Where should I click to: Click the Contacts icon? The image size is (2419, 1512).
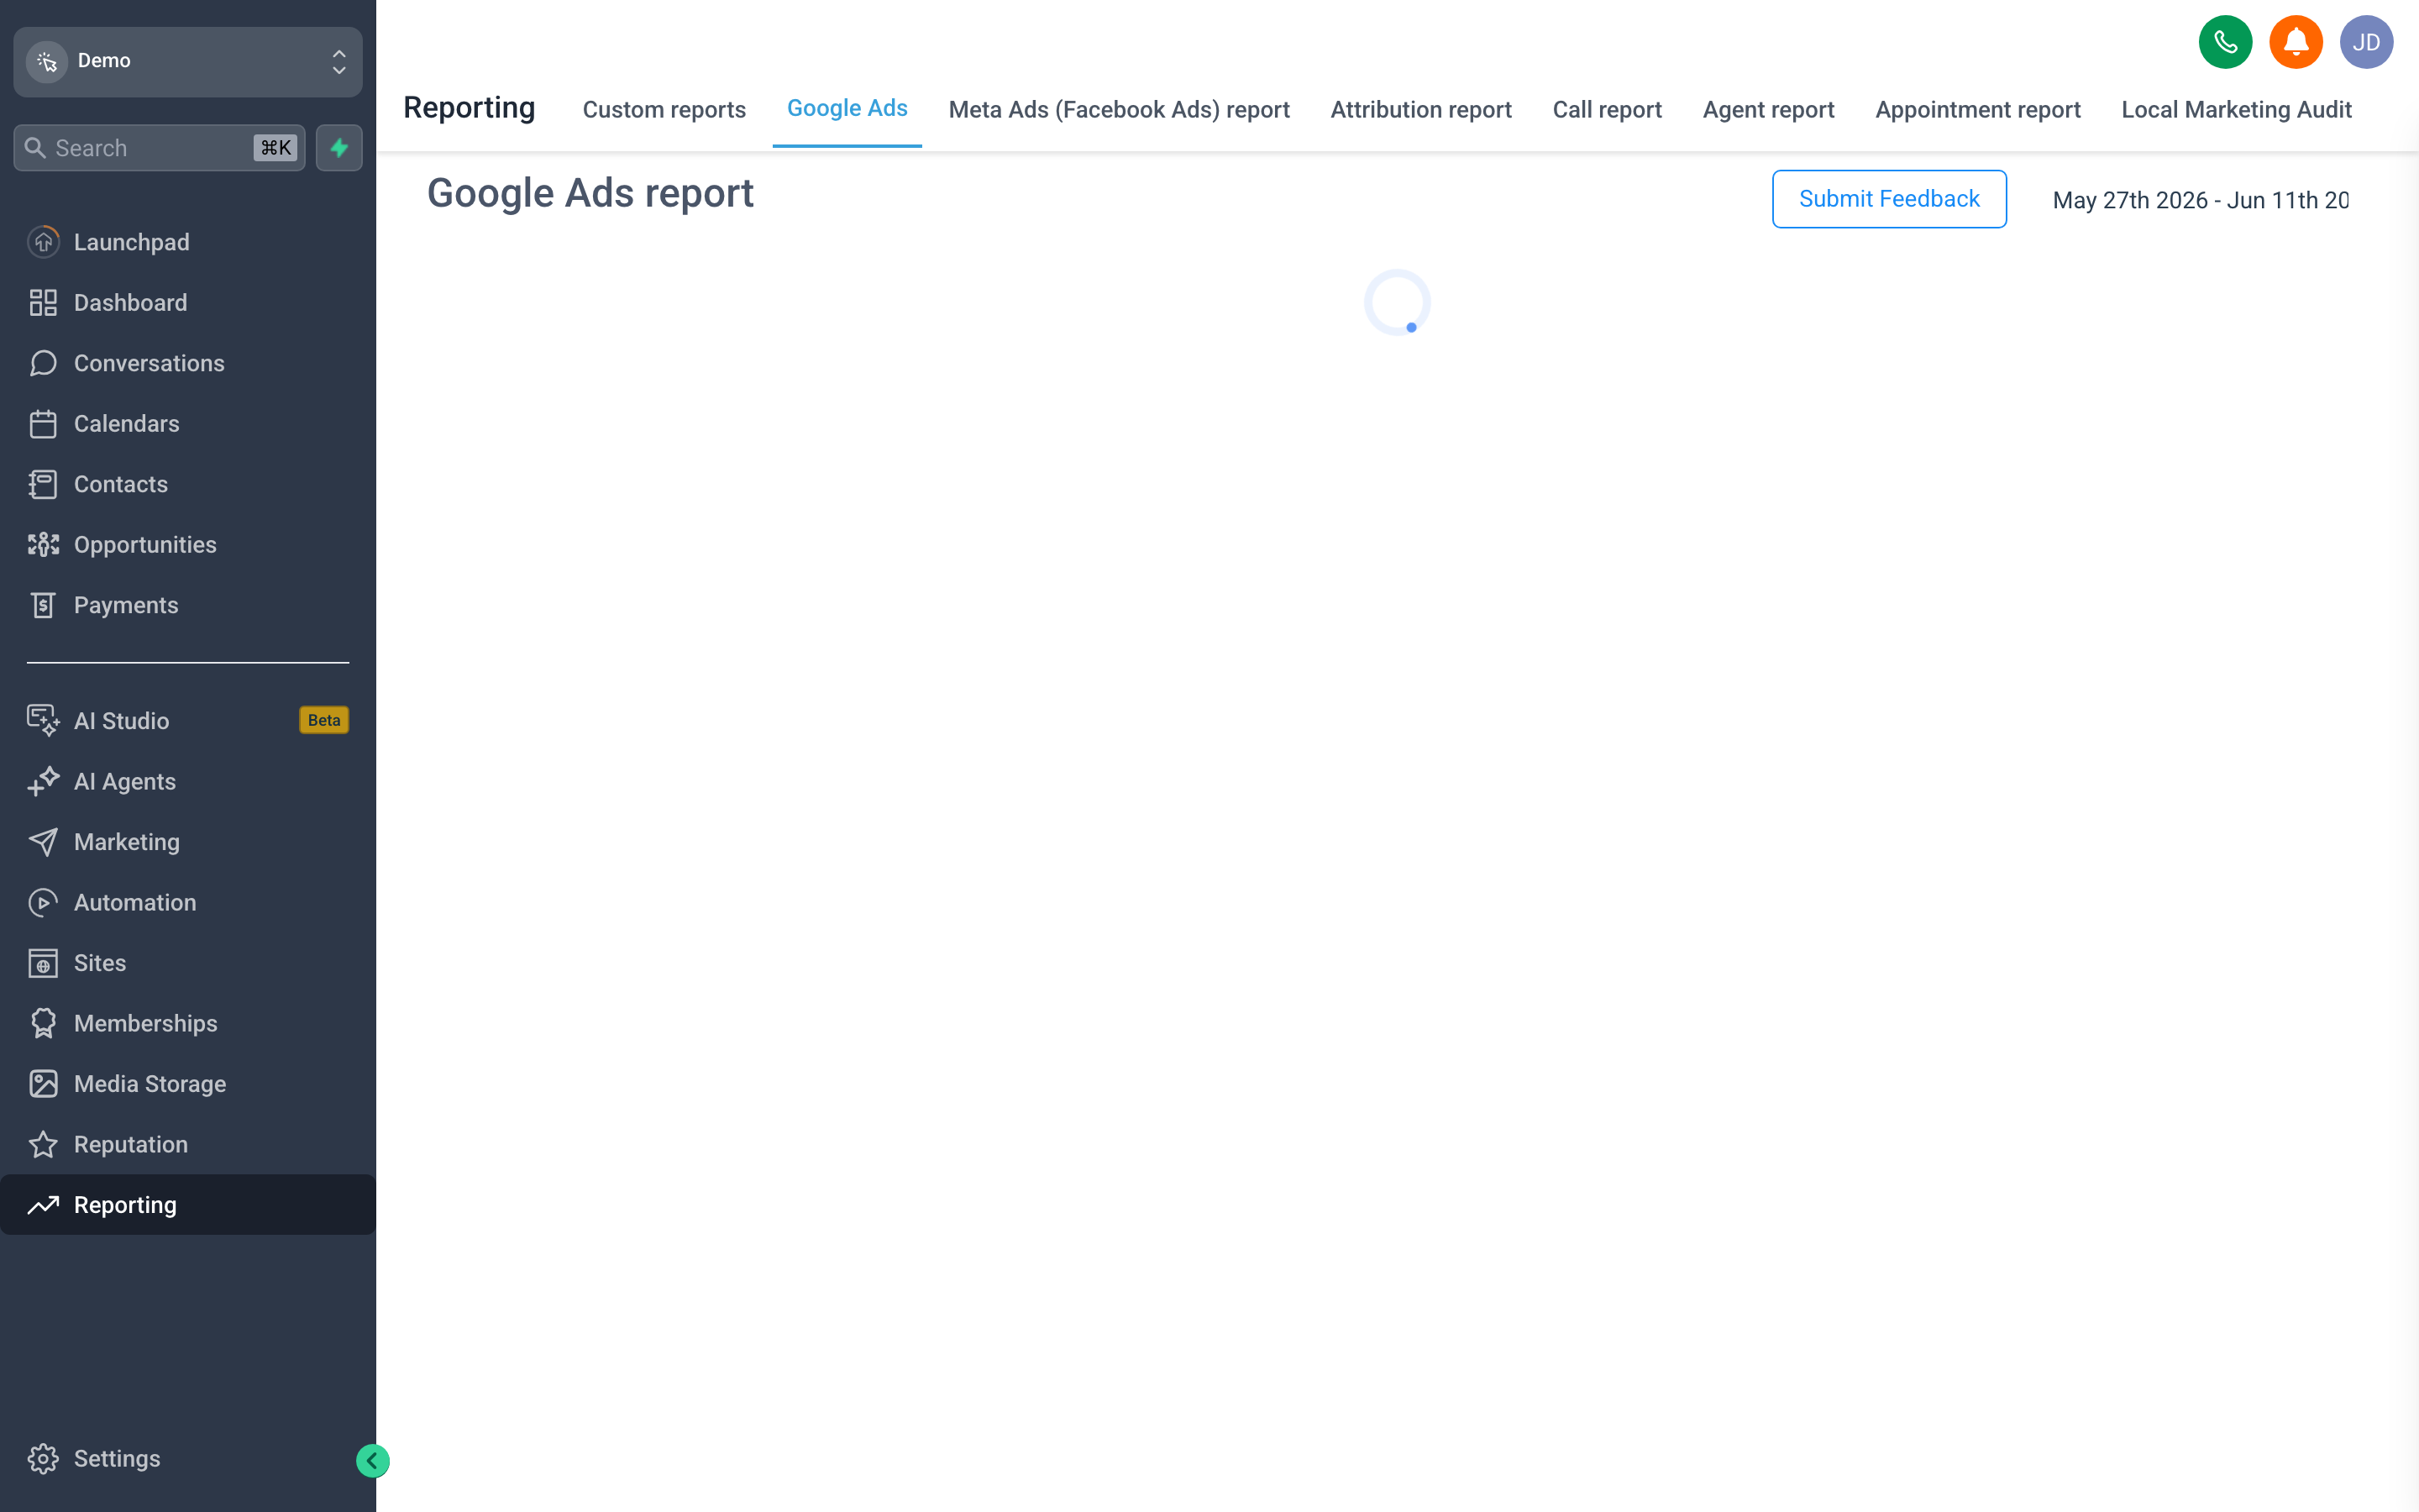[43, 484]
